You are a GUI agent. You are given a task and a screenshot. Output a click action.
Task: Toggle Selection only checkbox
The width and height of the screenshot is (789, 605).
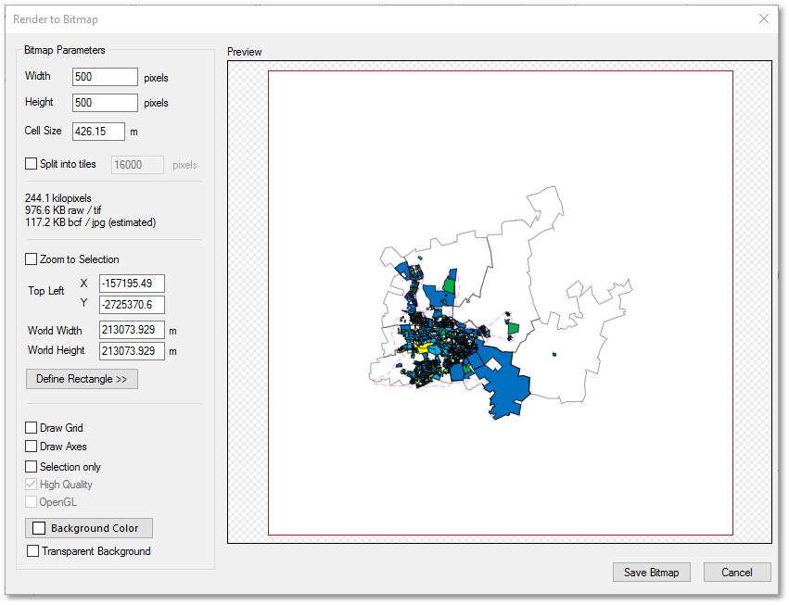32,466
